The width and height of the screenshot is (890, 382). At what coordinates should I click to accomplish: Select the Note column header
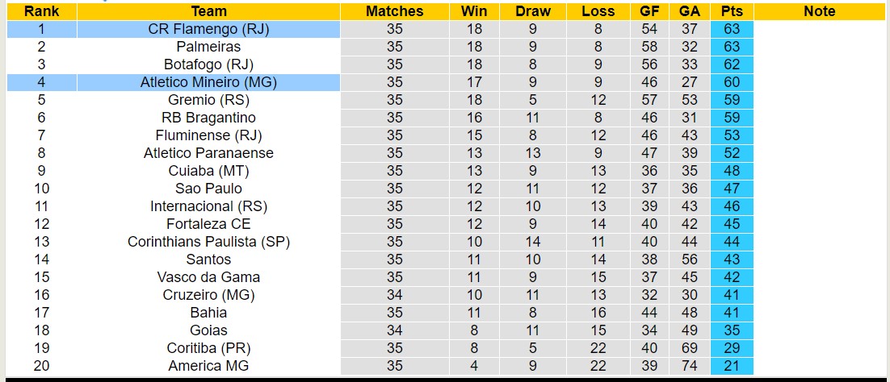pos(820,11)
